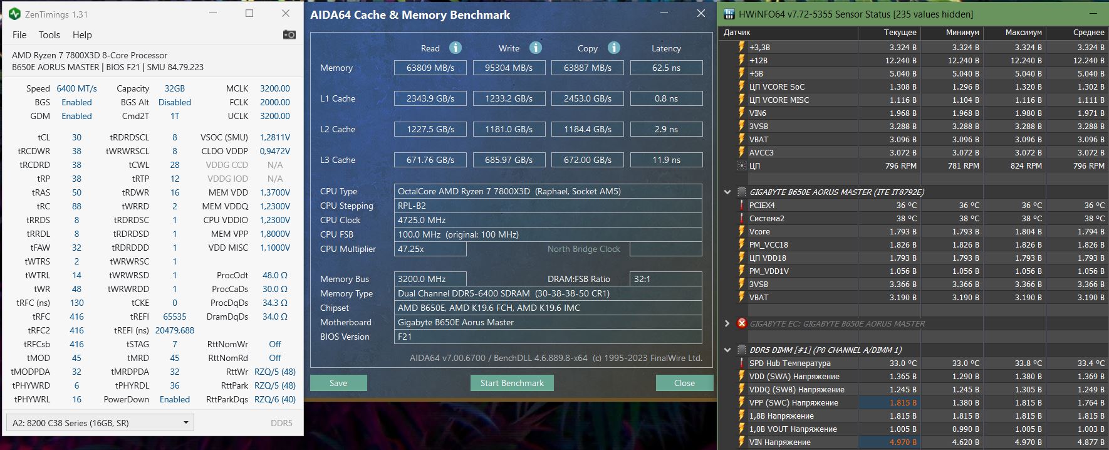Open the File menu in ZenTimings
Image resolution: width=1109 pixels, height=450 pixels.
coord(19,34)
